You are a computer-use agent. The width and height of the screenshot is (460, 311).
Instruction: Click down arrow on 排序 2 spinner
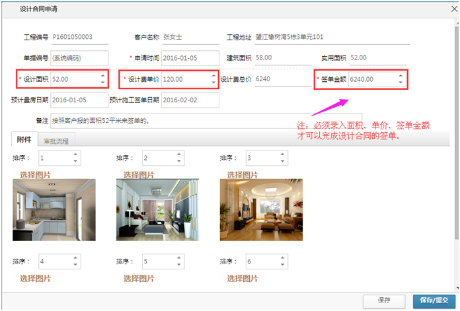pos(178,162)
